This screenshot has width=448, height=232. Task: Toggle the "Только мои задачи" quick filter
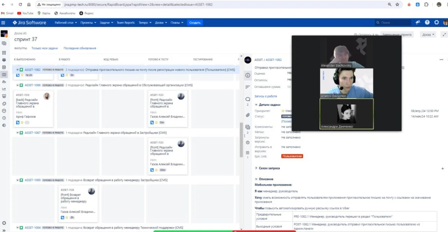[x=44, y=48]
